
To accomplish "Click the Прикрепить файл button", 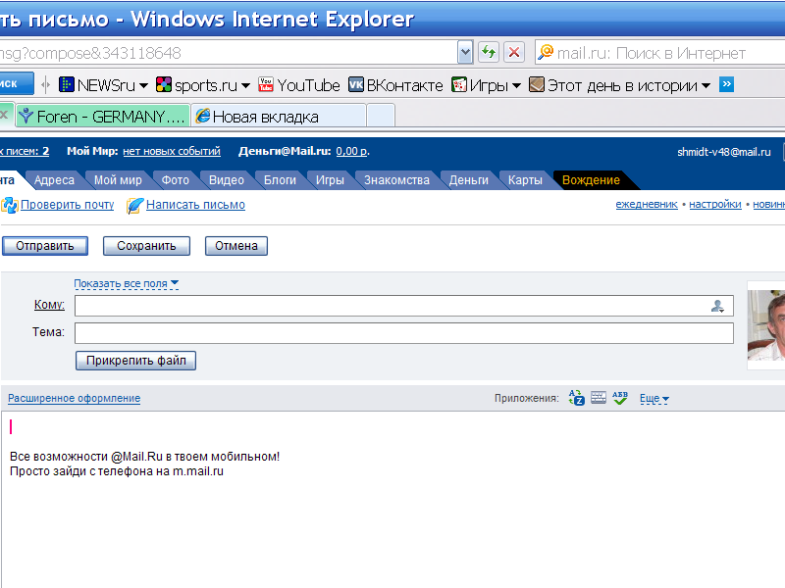I will tap(135, 361).
